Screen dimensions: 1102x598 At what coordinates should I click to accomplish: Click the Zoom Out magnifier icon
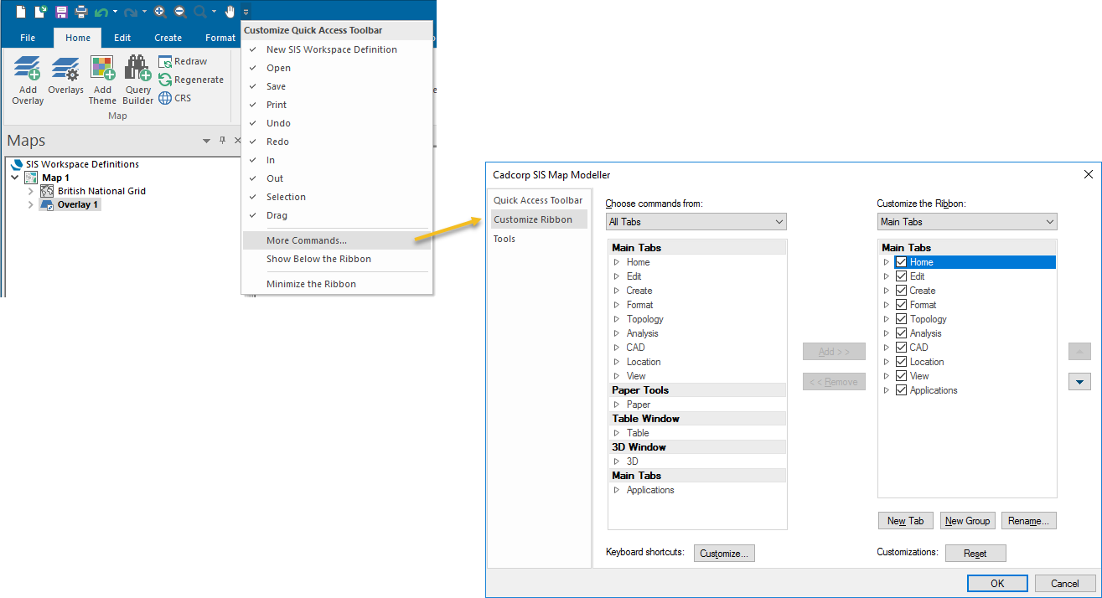(x=180, y=12)
